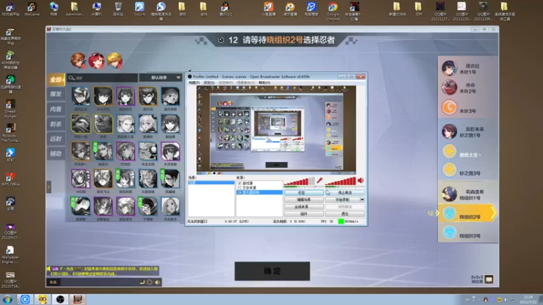Open Wallpaper Engine desktop shortcut
This screenshot has width=543, height=305.
pyautogui.click(x=10, y=255)
